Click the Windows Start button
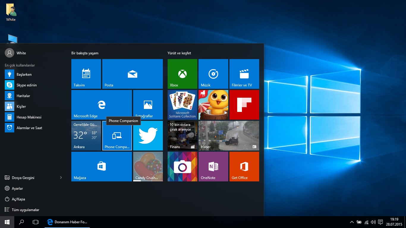406x228 pixels. pos(7,222)
